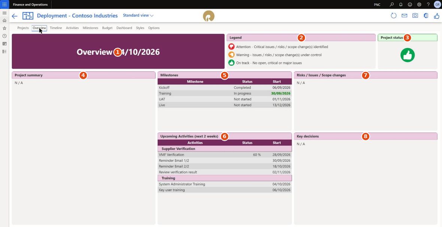Screen dimensions: 442x227
Task: Expand the Standard view dropdown
Action: (138, 15)
